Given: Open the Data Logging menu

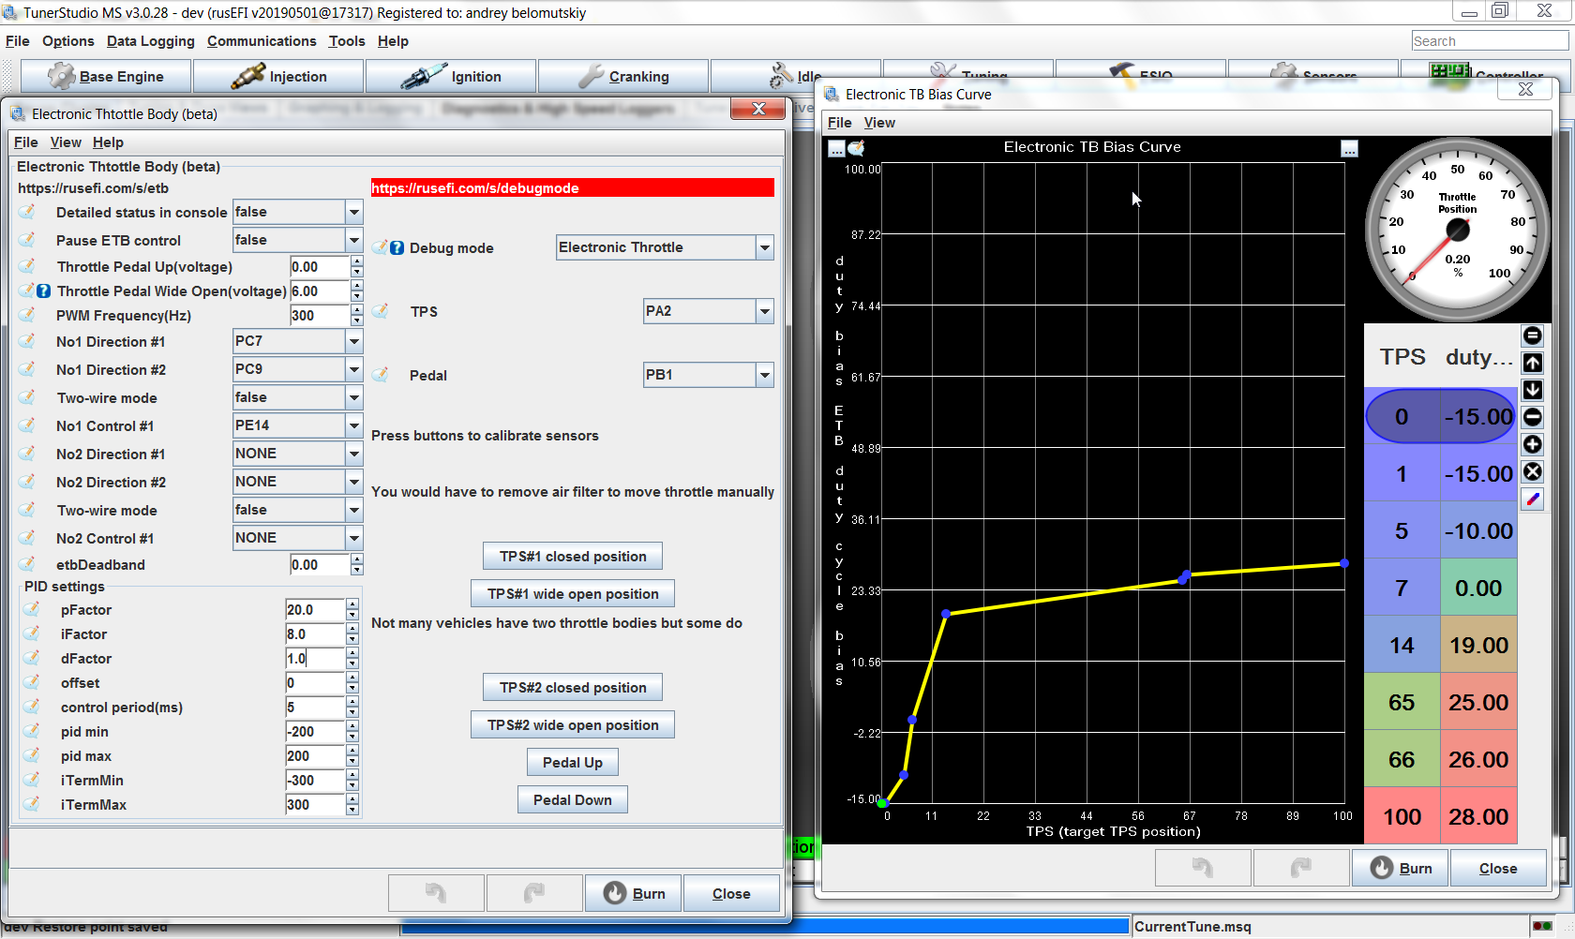Looking at the screenshot, I should [151, 41].
